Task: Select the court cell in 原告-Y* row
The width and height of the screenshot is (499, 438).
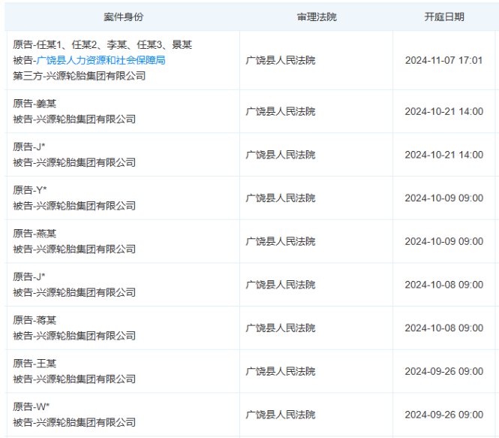Action: tap(281, 198)
